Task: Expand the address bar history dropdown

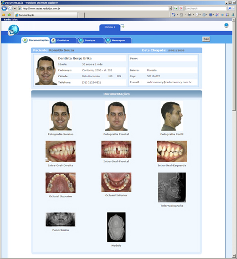Action: [x=170, y=9]
